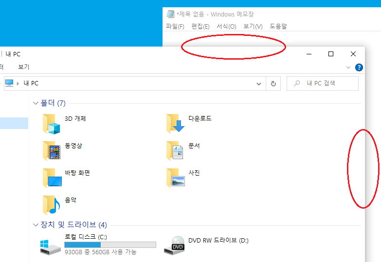The width and height of the screenshot is (381, 262).
Task: Open the 동영상 folder icon
Action: 51,151
